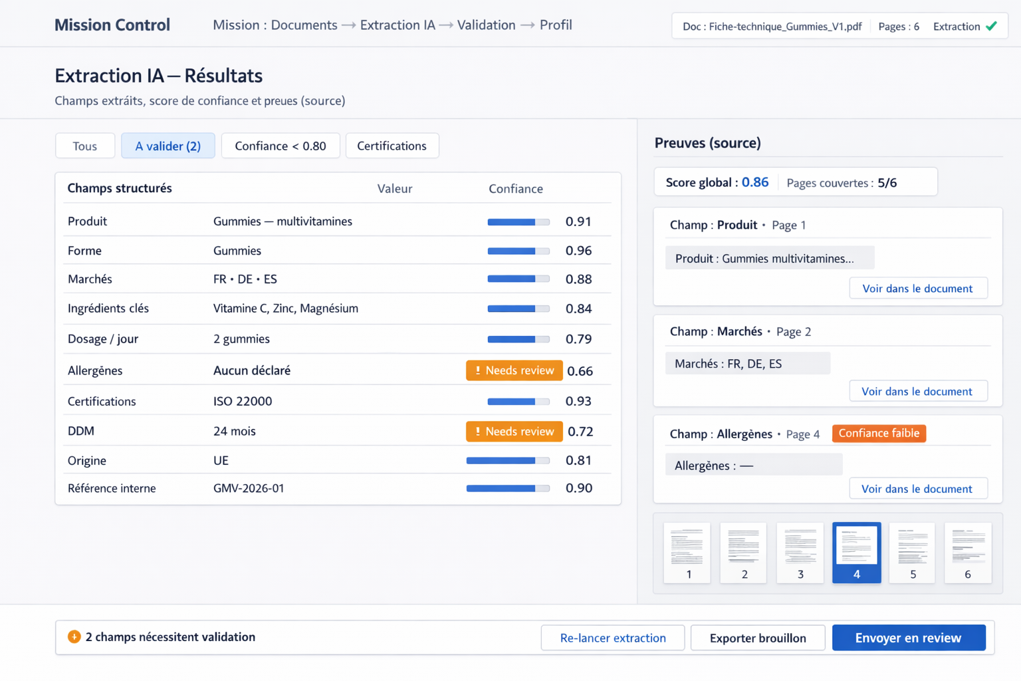The image size is (1021, 681).
Task: Open page 6 thumbnail
Action: (x=967, y=552)
